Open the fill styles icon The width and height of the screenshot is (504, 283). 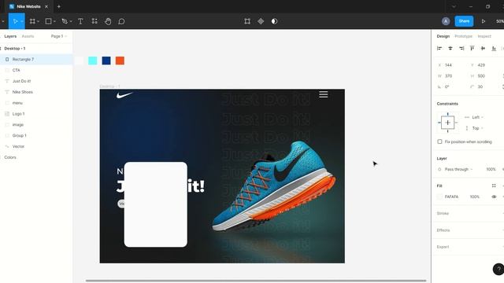pyautogui.click(x=494, y=186)
